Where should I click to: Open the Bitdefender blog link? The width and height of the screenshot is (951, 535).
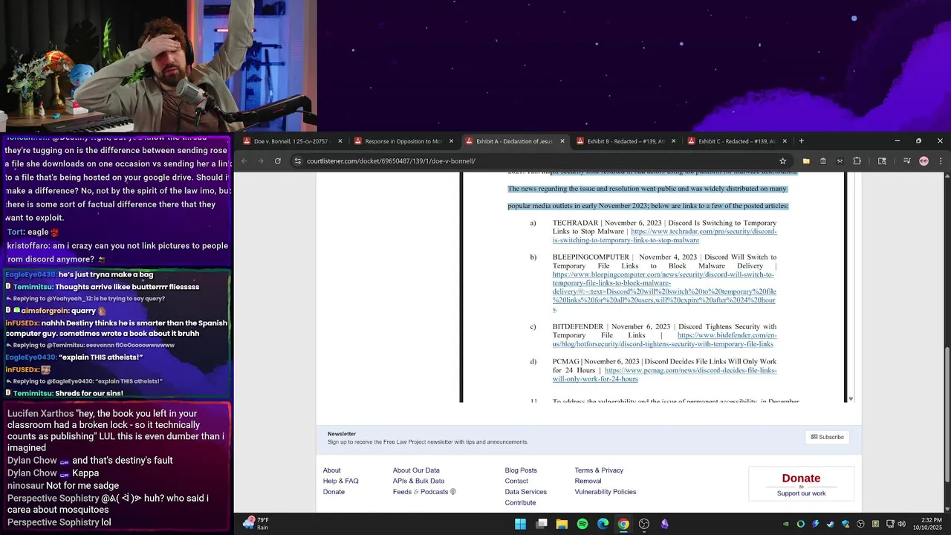(x=664, y=340)
